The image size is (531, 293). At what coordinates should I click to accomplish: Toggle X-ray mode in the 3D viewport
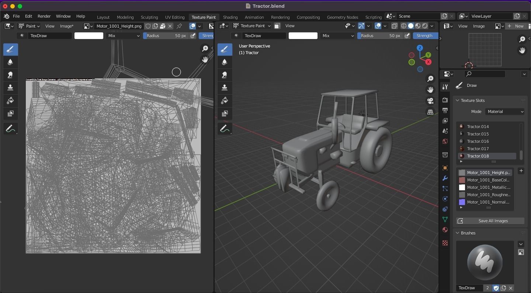coord(394,26)
